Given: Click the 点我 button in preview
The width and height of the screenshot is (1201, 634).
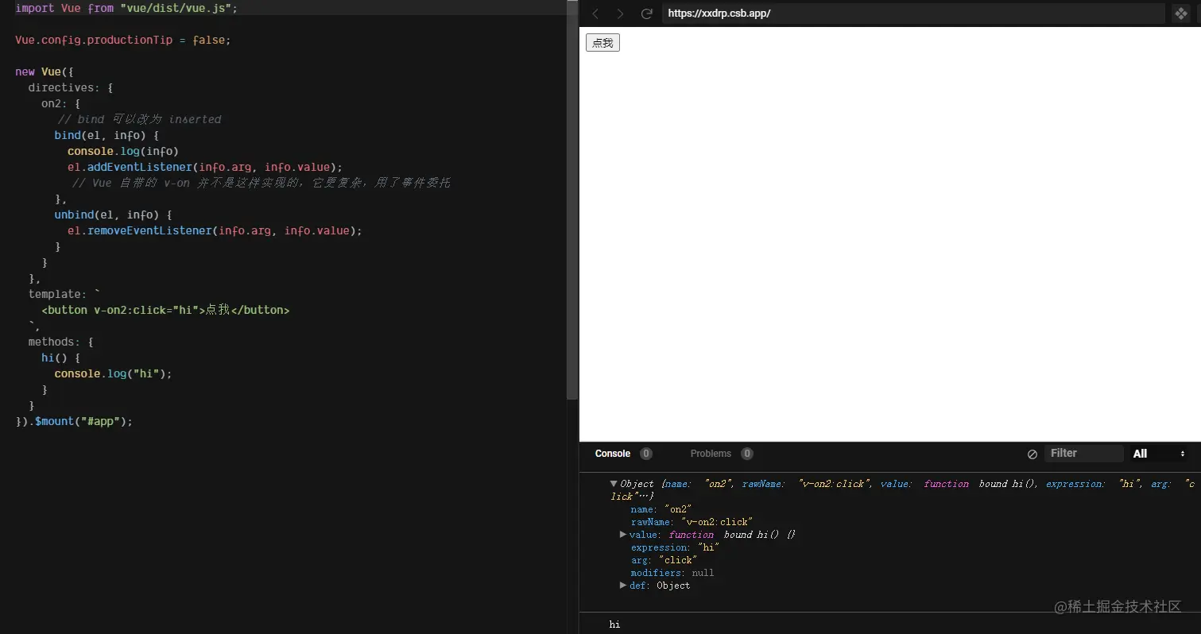Looking at the screenshot, I should [x=602, y=43].
